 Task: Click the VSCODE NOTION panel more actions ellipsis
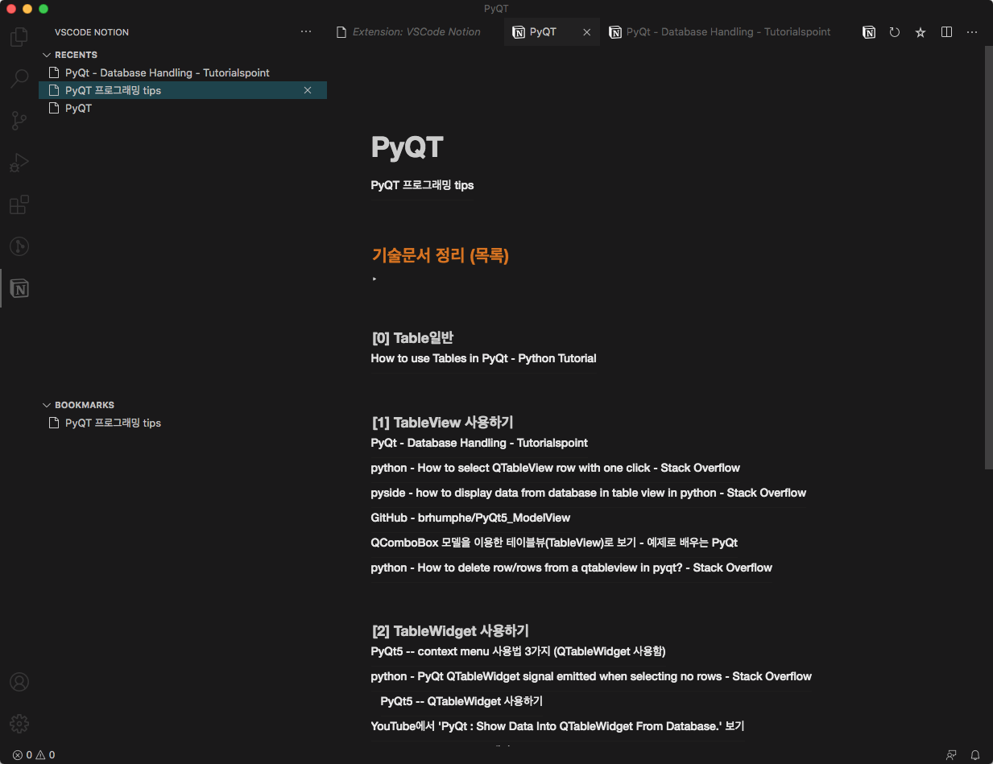[306, 32]
